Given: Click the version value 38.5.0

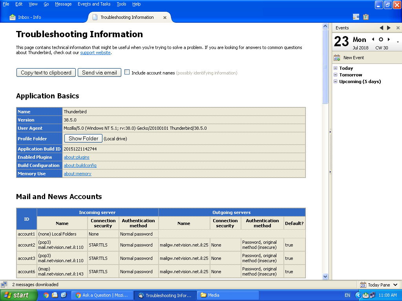Looking at the screenshot, I should click(70, 120).
